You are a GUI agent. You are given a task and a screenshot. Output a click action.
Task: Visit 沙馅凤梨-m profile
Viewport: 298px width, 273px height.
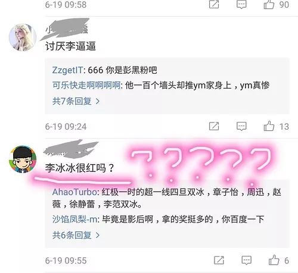coord(74,219)
